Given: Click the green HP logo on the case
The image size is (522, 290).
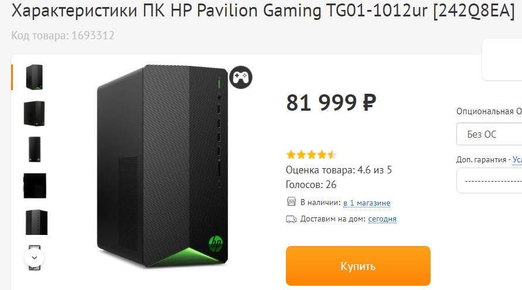Looking at the screenshot, I should pos(216,244).
